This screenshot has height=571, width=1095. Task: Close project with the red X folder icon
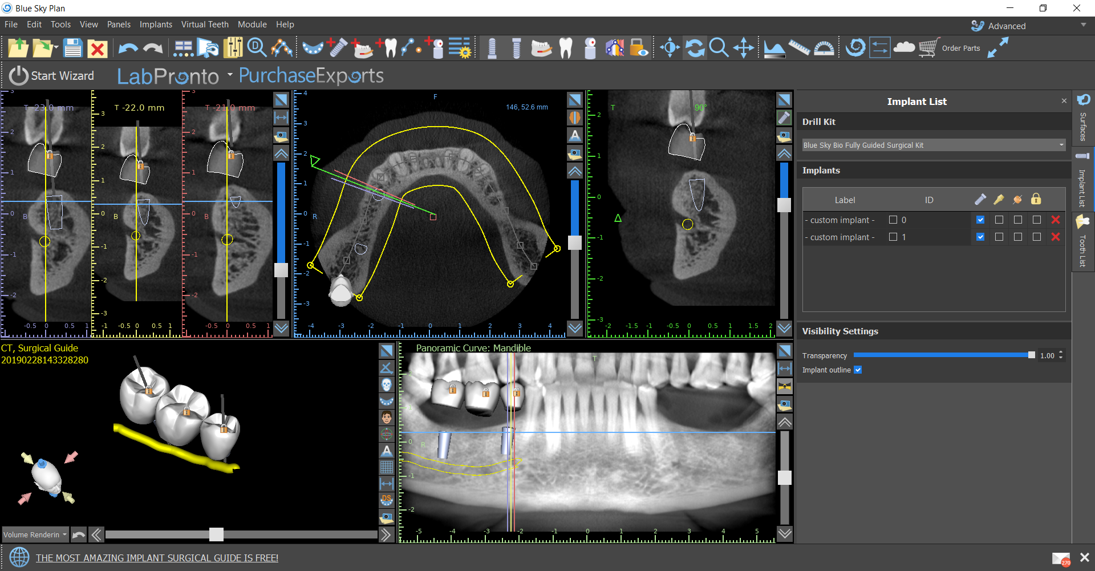tap(98, 48)
